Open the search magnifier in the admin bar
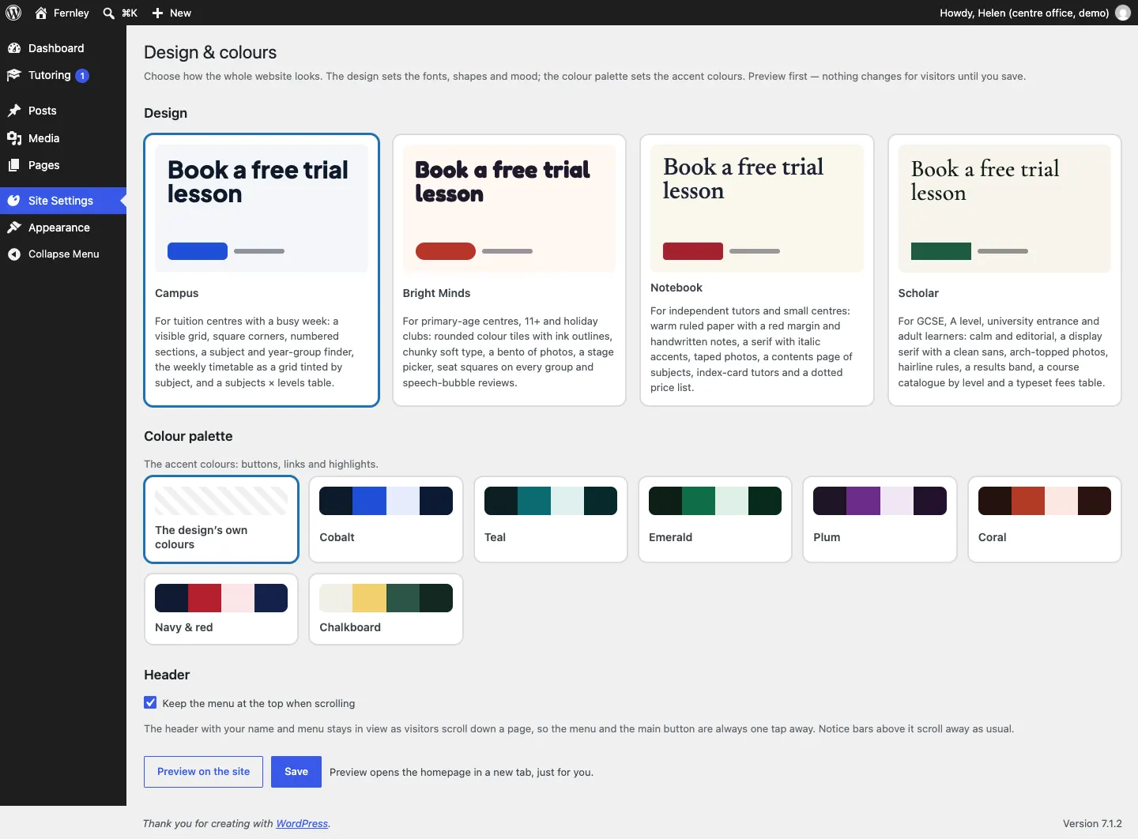The height and width of the screenshot is (839, 1138). pyautogui.click(x=109, y=13)
